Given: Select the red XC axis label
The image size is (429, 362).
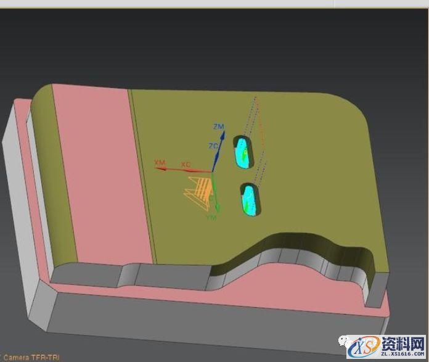Looking at the screenshot, I should pos(185,165).
